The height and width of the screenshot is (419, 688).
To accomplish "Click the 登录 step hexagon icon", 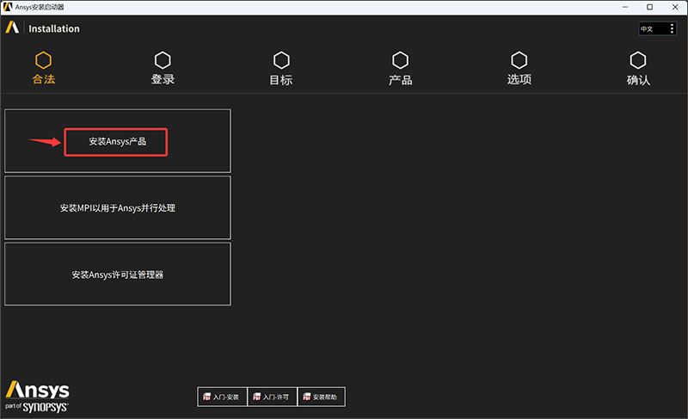I will tap(163, 60).
